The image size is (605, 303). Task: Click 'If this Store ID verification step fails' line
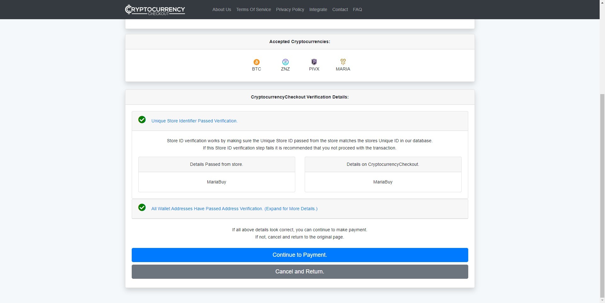pyautogui.click(x=300, y=148)
